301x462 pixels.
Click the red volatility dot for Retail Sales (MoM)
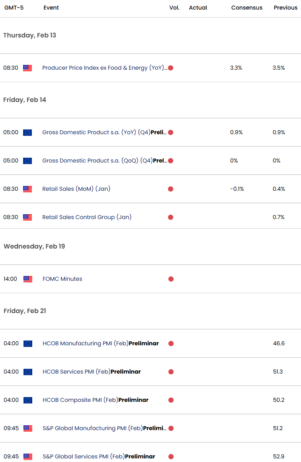click(170, 189)
